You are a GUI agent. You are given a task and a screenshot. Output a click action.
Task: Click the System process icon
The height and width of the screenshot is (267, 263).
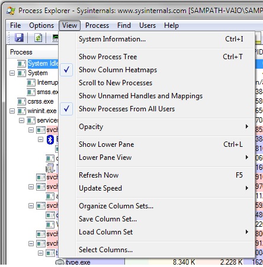click(21, 73)
